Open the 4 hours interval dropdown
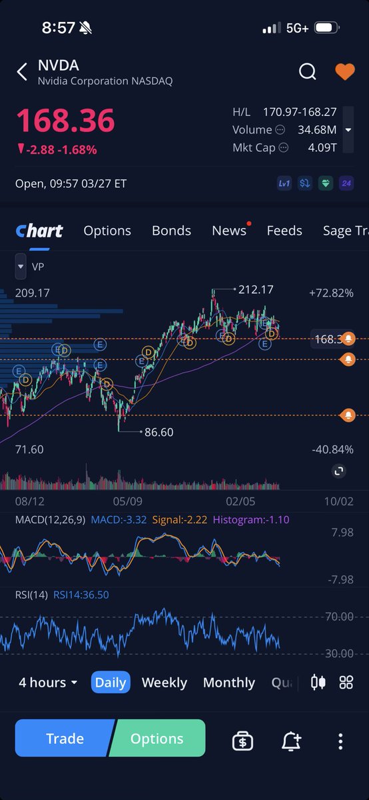369x800 pixels. point(48,683)
